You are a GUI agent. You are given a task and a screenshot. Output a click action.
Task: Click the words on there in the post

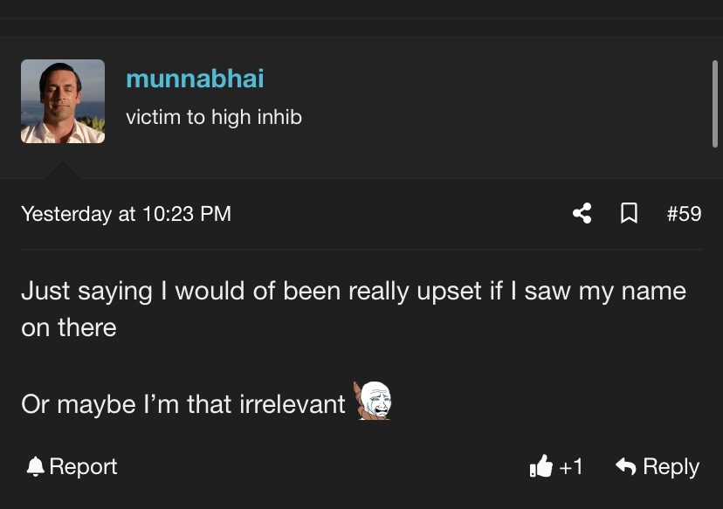coord(69,327)
